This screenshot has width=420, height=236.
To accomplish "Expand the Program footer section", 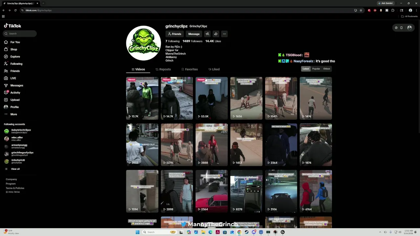I will (10, 184).
